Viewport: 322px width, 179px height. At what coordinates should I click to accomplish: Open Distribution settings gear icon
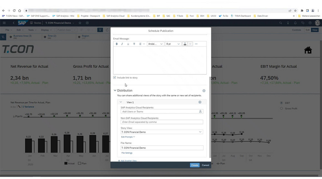click(x=204, y=91)
